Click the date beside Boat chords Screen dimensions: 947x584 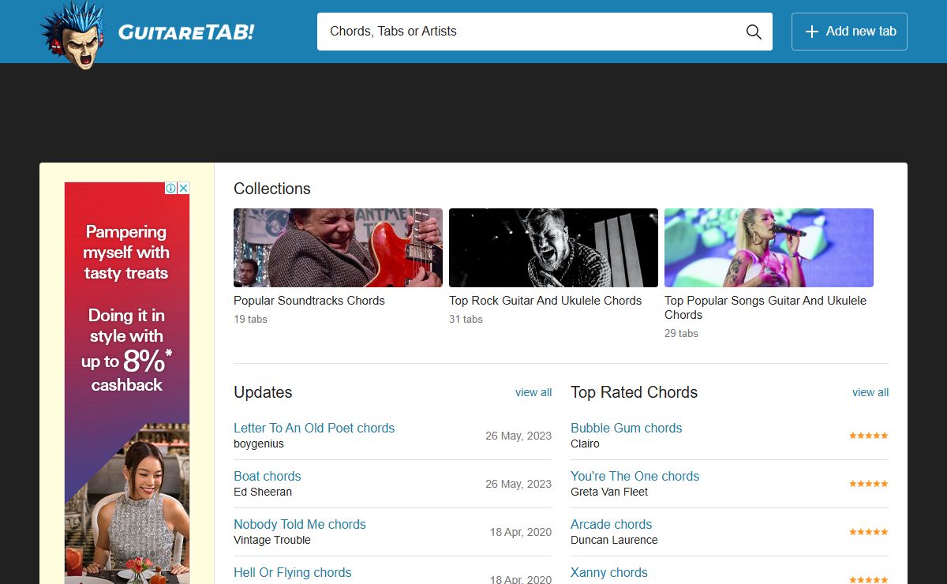[518, 484]
